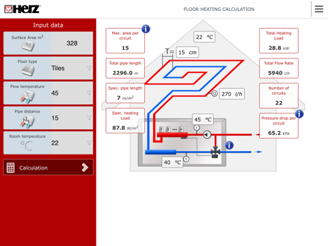Expand the Pipe distance dropdown
Screen dimensions: 328x246
click(90, 118)
